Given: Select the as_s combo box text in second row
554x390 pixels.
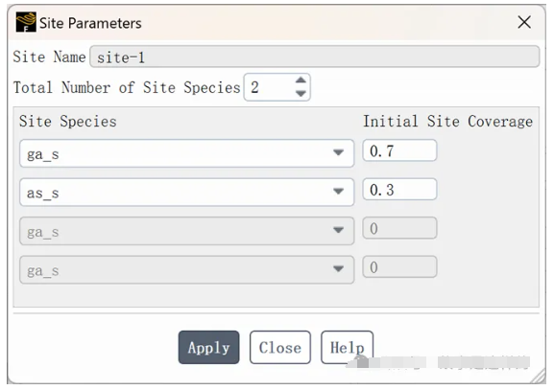Looking at the screenshot, I should tap(43, 193).
